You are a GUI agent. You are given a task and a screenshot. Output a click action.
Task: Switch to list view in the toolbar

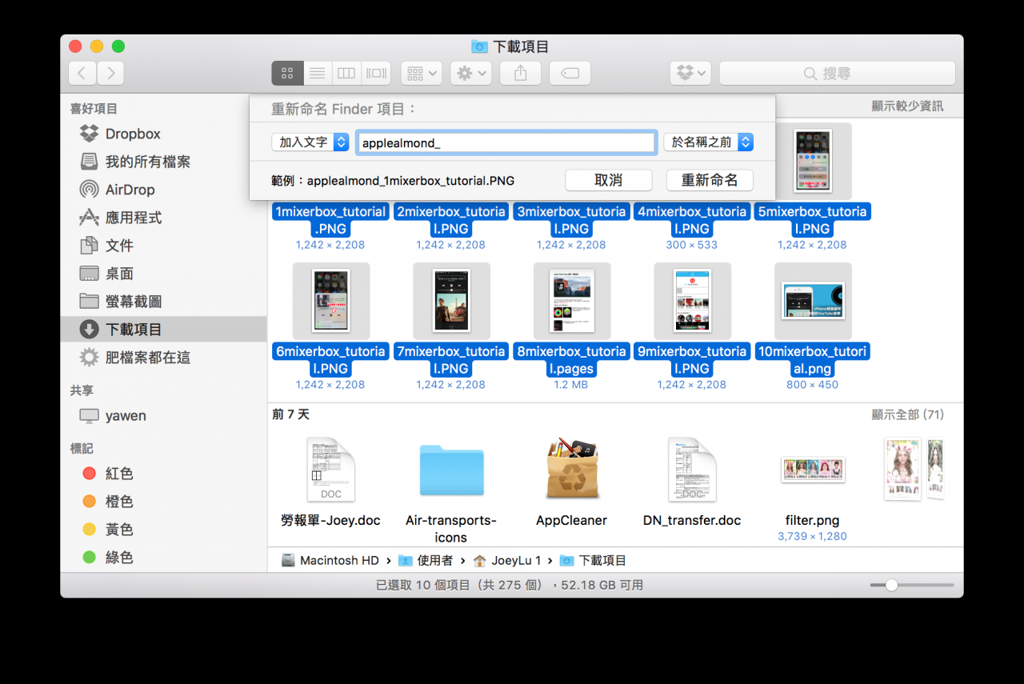pos(316,73)
